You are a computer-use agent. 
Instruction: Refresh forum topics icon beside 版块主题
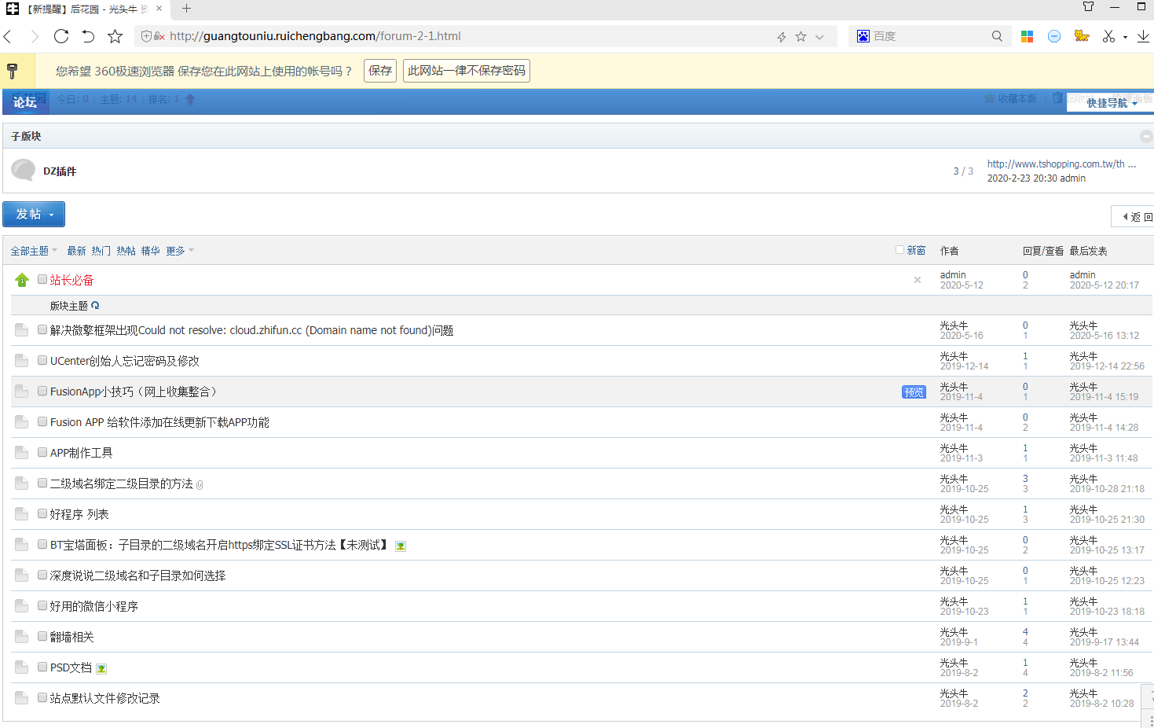coord(96,306)
